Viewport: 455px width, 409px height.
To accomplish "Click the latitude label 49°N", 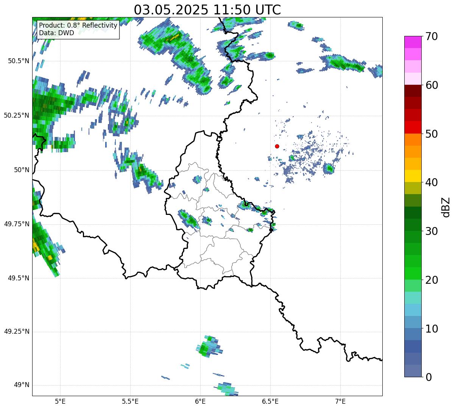I will [x=22, y=385].
